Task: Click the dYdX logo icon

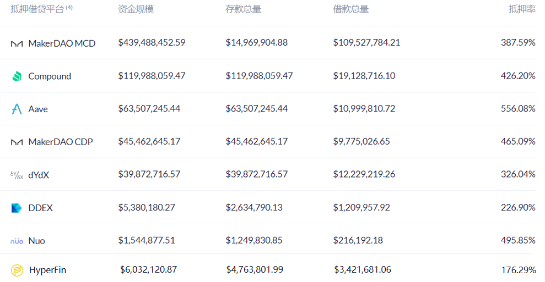Action: [17, 175]
